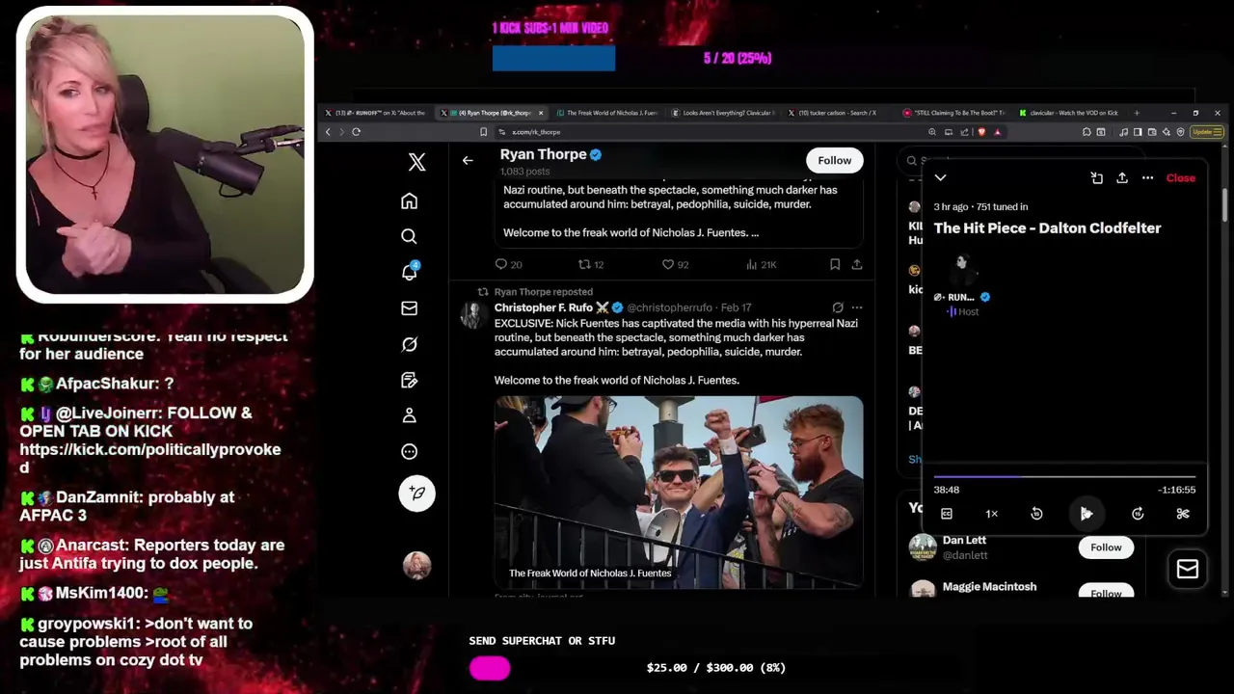Select the 'Ryan Thorpe reposted' label

click(x=543, y=292)
